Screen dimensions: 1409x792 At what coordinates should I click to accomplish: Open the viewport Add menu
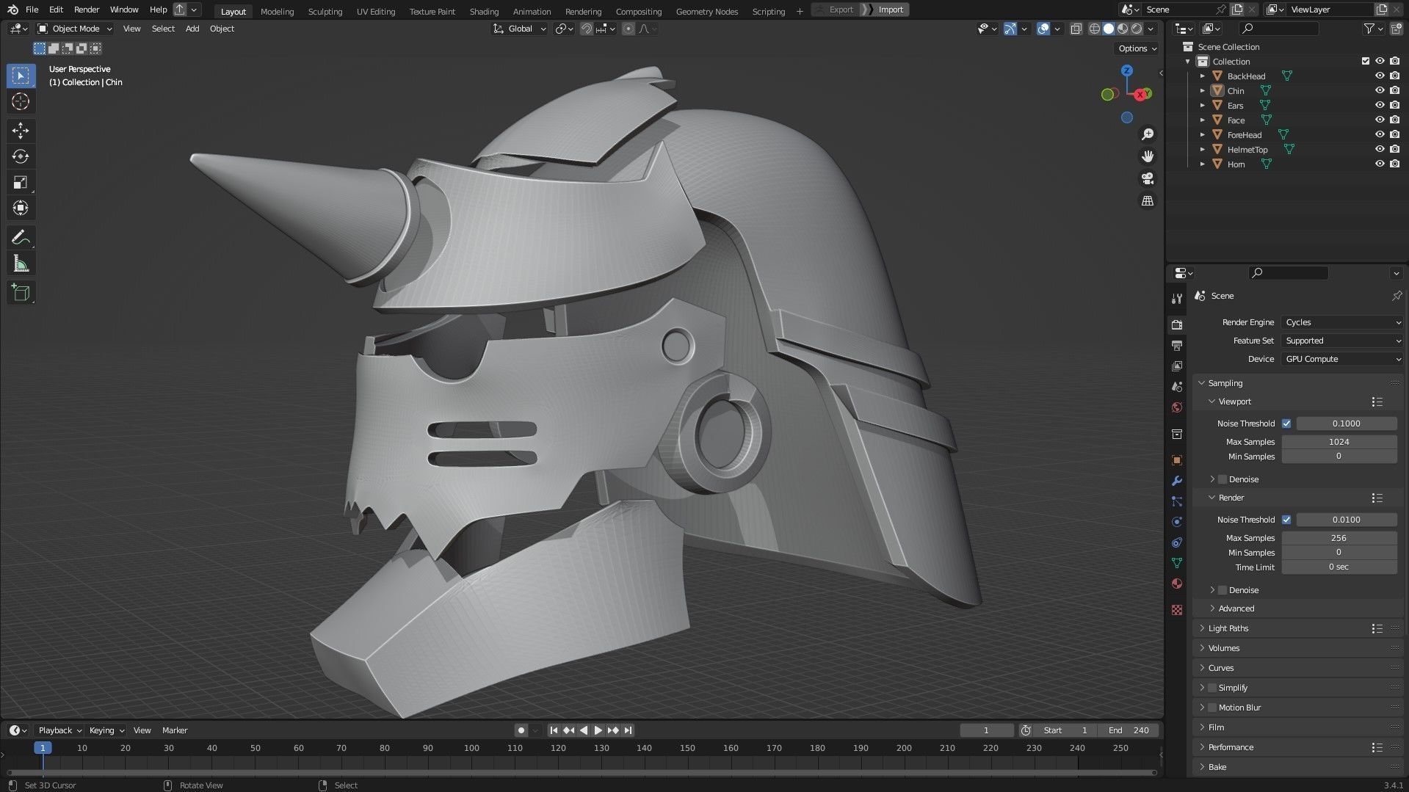[x=192, y=29]
